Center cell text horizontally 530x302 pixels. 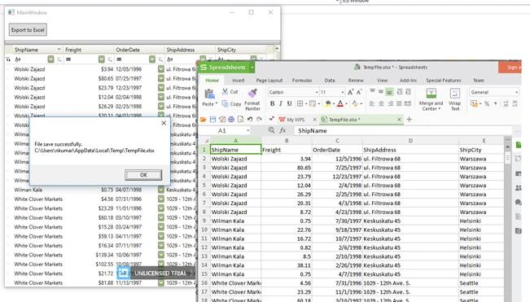[381, 103]
